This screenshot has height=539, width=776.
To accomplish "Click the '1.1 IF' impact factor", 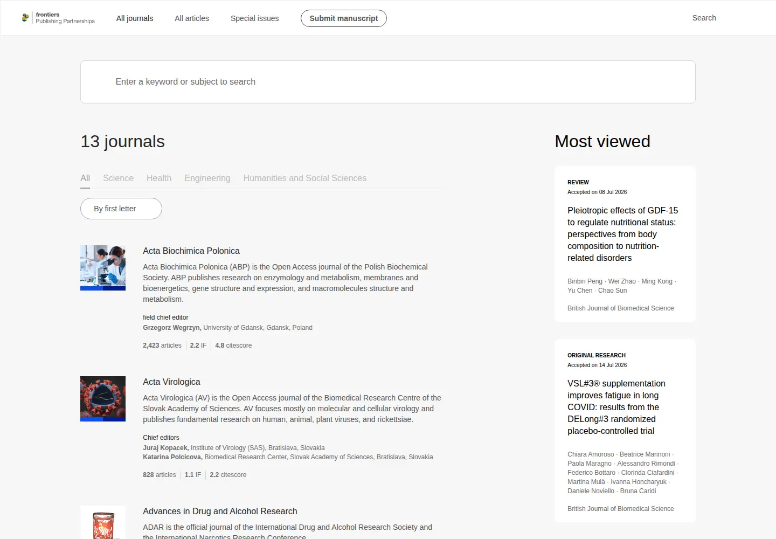I will click(x=193, y=475).
